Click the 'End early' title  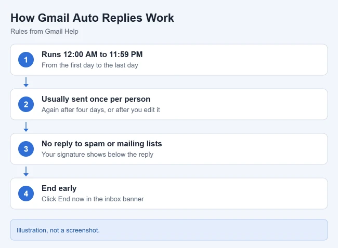click(x=59, y=188)
